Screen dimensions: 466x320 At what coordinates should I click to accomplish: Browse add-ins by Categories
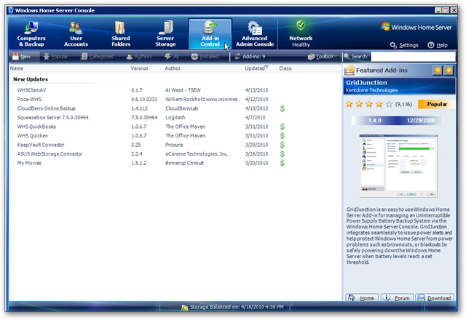click(x=97, y=57)
